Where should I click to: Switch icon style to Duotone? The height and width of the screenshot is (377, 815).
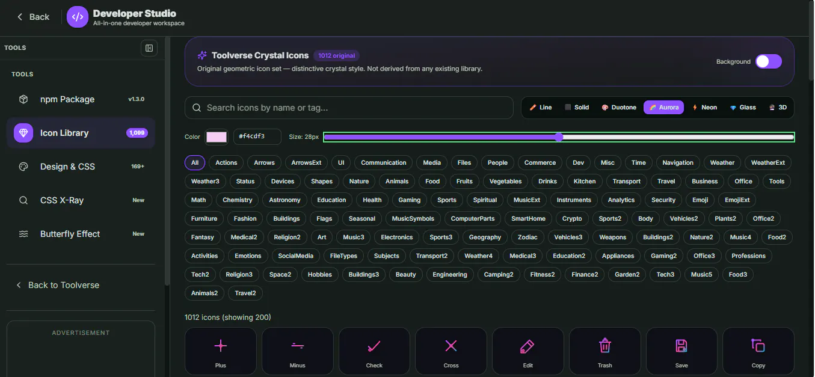[x=619, y=108]
